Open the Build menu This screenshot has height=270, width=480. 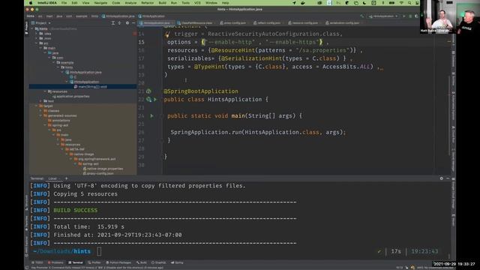coord(162,3)
